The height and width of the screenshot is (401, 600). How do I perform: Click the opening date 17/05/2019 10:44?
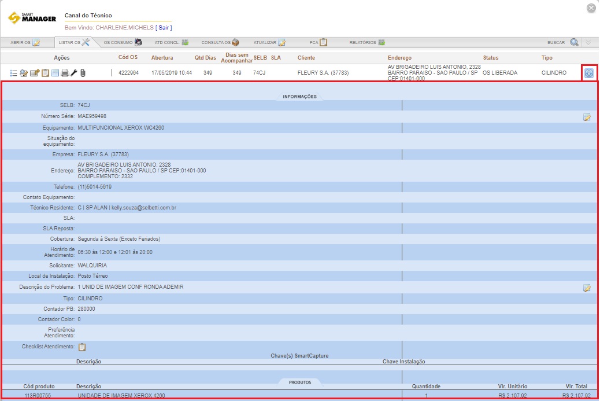point(172,73)
